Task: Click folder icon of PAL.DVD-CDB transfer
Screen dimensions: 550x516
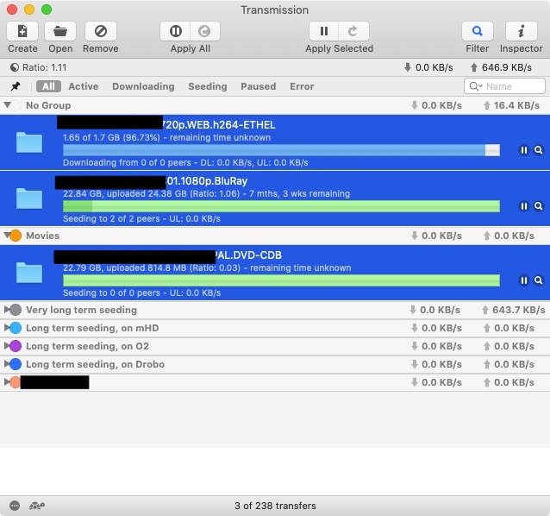Action: tap(29, 273)
